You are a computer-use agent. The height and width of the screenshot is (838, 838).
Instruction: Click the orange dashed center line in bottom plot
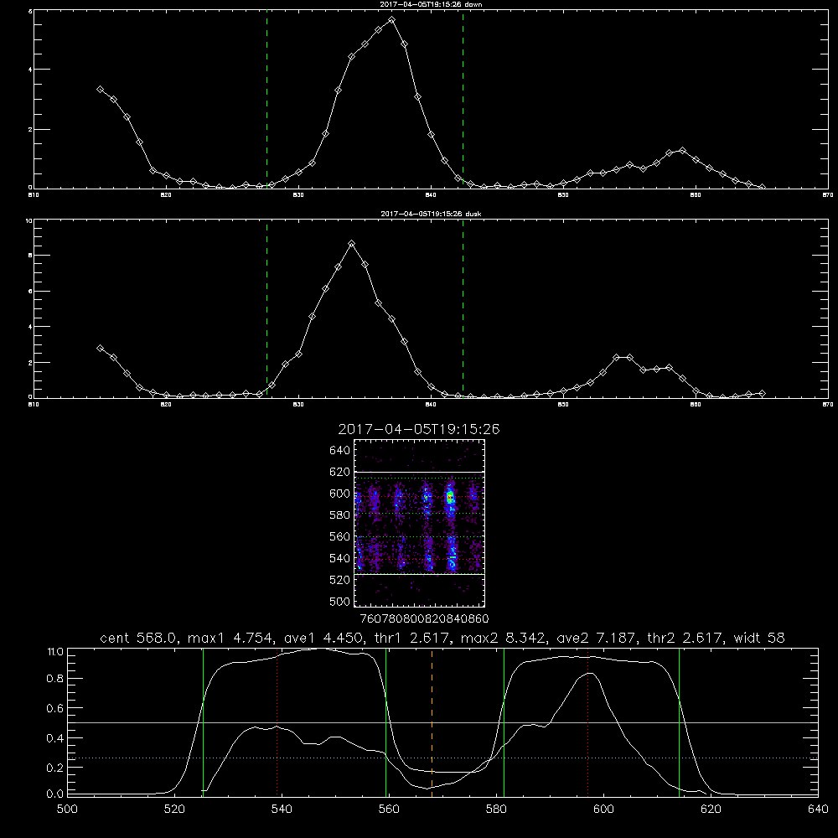(432, 722)
